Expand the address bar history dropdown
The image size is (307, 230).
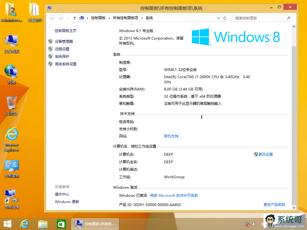tap(219, 18)
